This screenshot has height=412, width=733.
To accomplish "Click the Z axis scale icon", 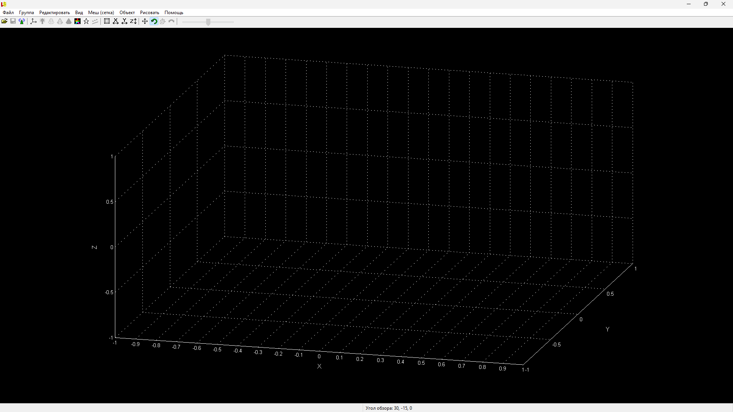I will tap(133, 21).
